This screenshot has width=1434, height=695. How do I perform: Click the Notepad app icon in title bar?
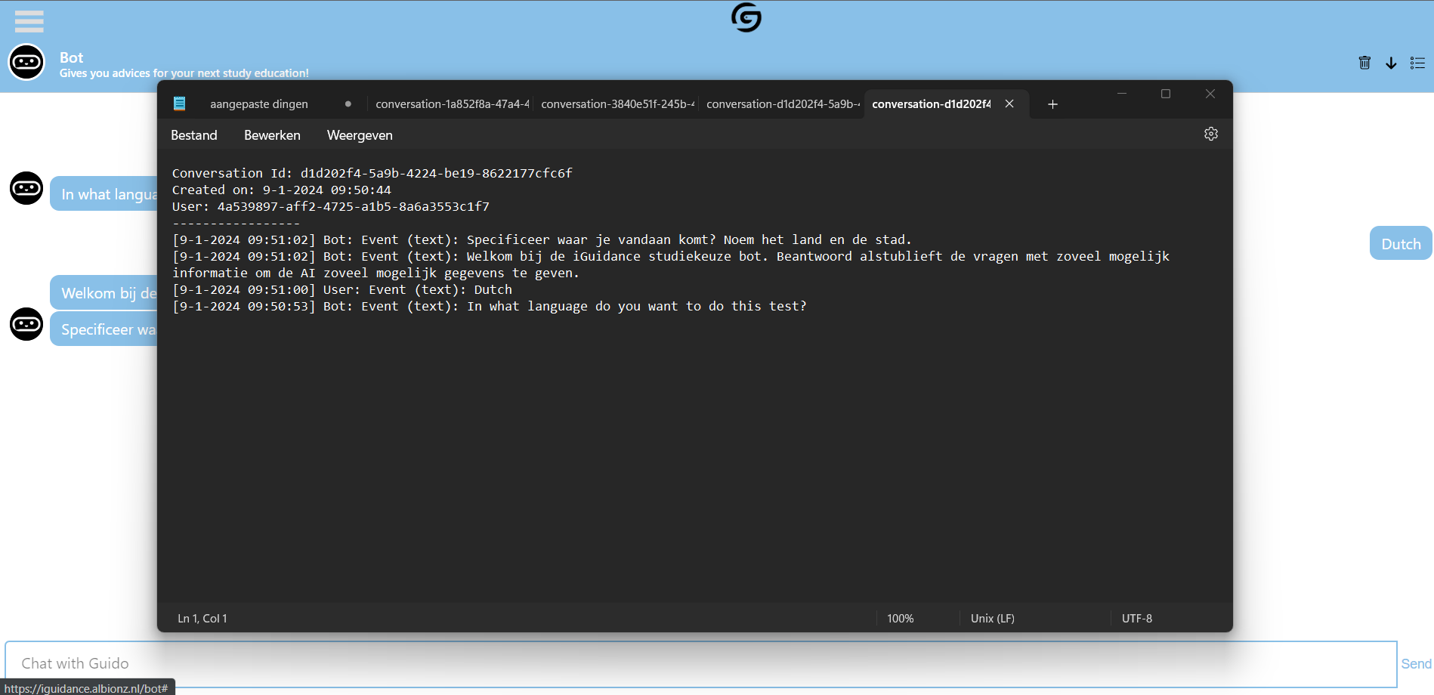click(x=179, y=103)
